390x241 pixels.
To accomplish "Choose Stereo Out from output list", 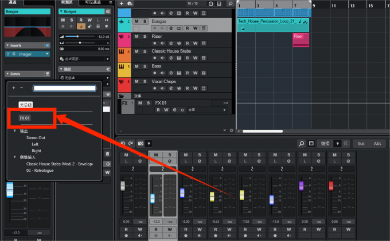I will pyautogui.click(x=36, y=138).
